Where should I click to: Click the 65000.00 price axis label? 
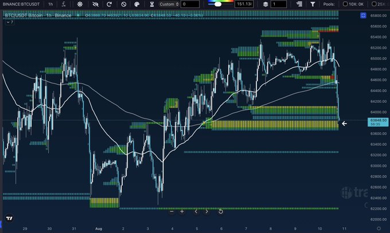(379, 58)
